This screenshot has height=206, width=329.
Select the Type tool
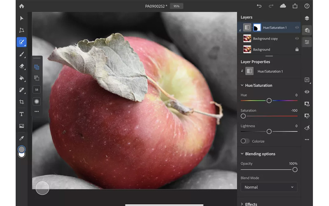22,114
